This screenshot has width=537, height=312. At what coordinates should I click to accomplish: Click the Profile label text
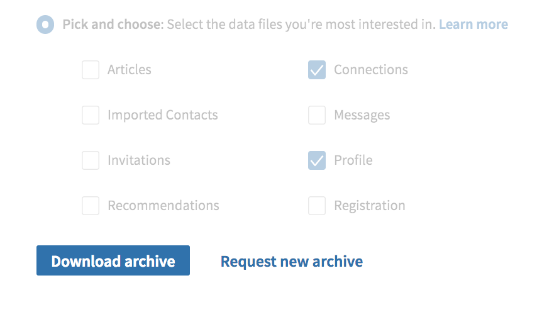click(353, 160)
